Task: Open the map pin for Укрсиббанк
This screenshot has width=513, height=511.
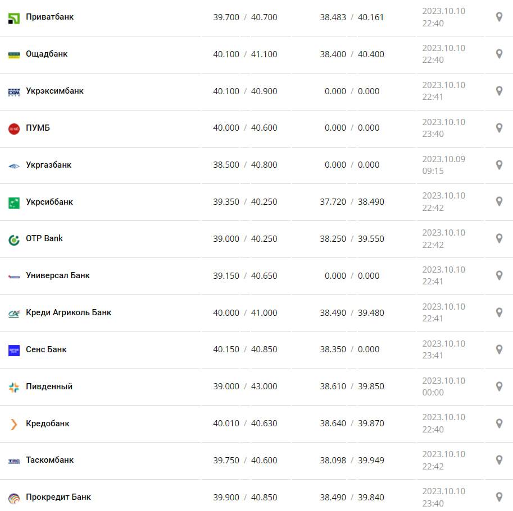Action: click(498, 201)
